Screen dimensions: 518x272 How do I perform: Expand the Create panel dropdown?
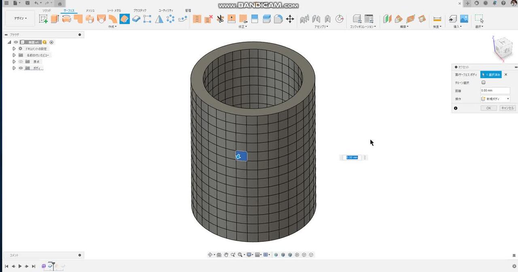click(112, 27)
